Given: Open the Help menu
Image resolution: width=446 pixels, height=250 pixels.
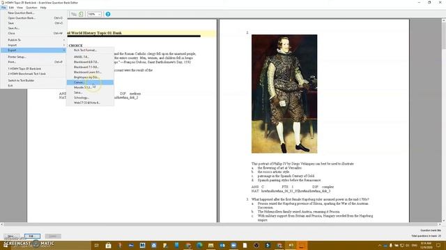Looking at the screenshot, I should 43,8.
